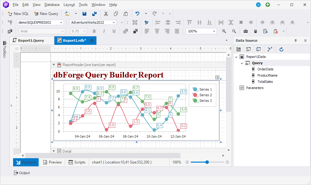
Task: Click the Zoom In magnifier icon
Action: 224,31
